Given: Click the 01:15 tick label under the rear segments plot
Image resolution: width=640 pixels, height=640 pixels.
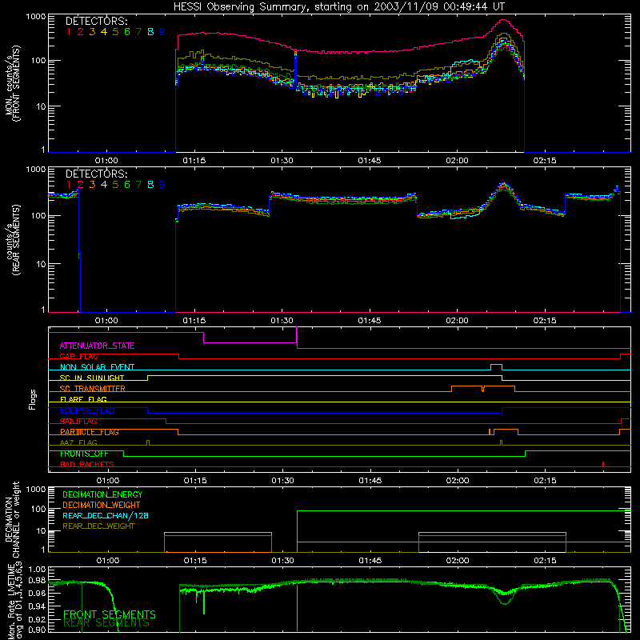Looking at the screenshot, I should (194, 321).
